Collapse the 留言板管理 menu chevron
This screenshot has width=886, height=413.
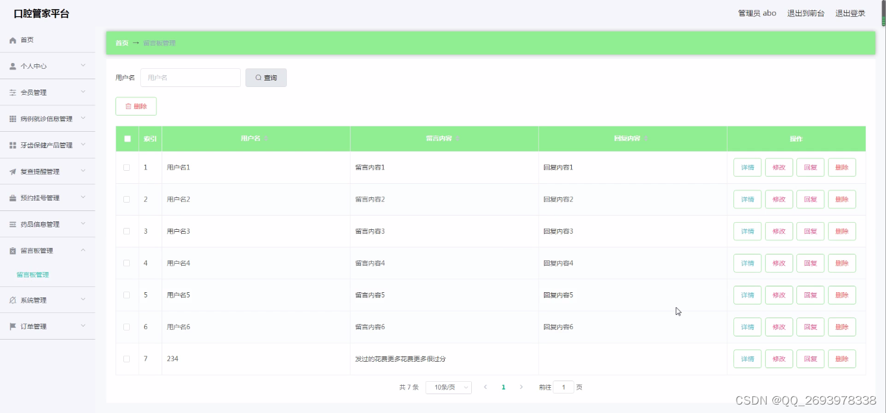tap(83, 250)
